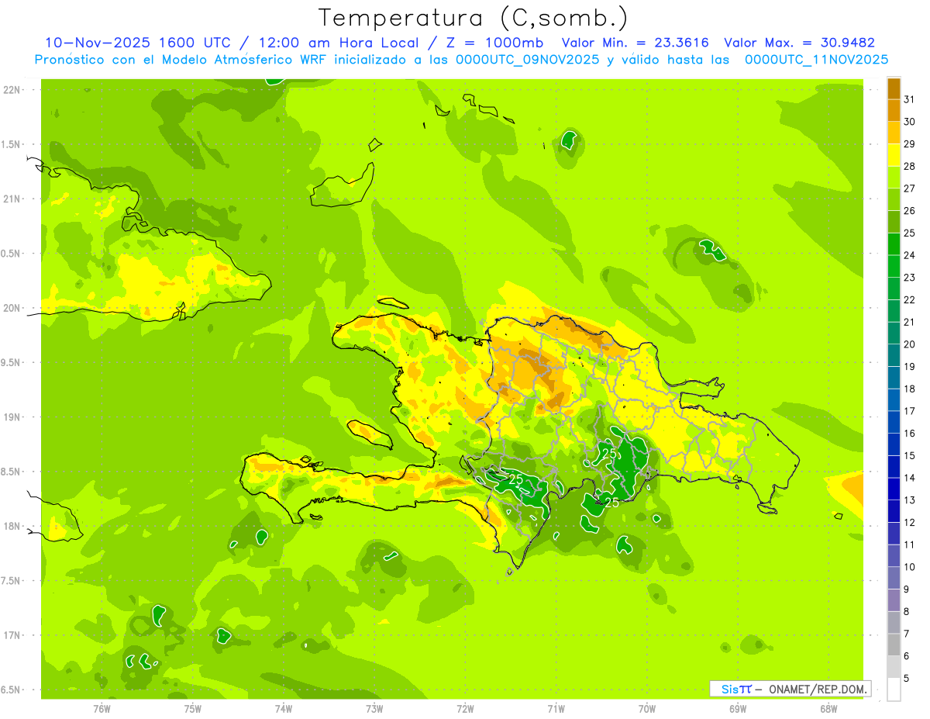Click the '73W' longitude axis label
Image resolution: width=930 pixels, height=719 pixels.
click(x=374, y=709)
